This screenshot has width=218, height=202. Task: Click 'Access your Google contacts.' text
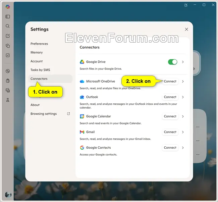(98, 155)
